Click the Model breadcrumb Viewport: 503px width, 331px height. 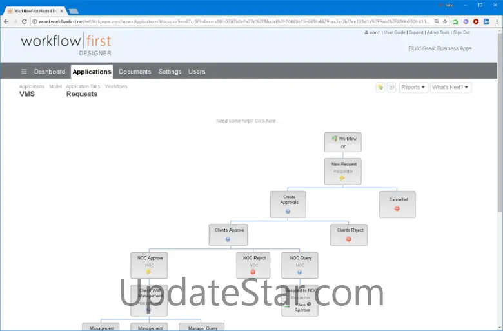tap(55, 86)
